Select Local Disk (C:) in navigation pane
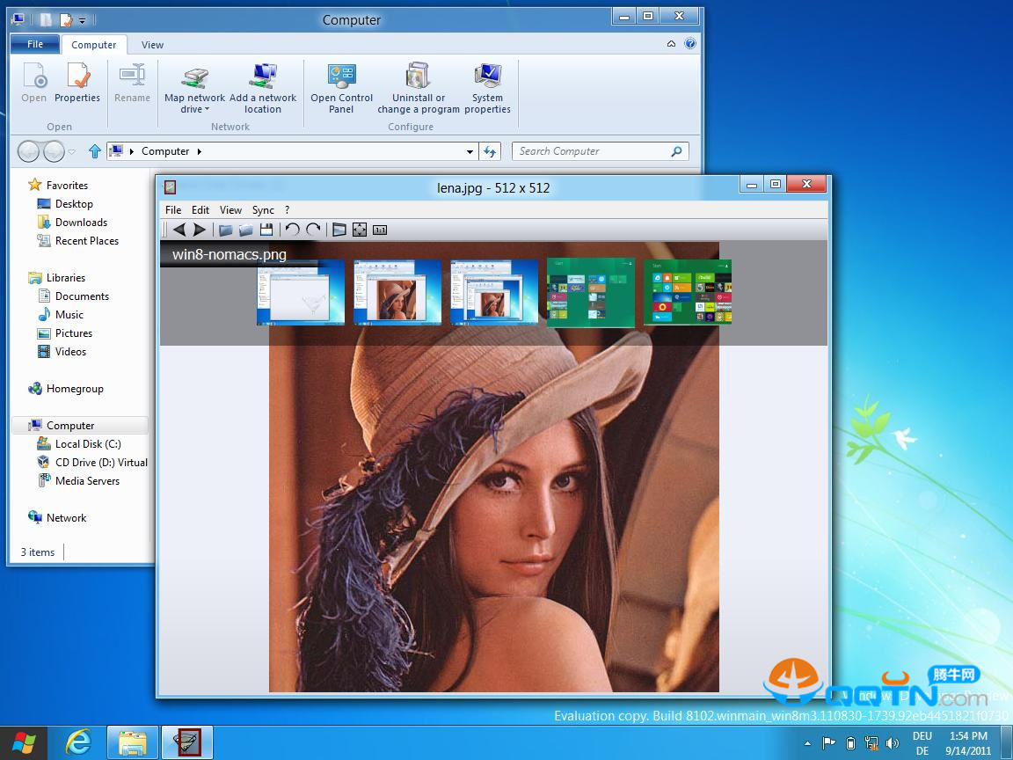Screen dimensions: 1013x760 (x=88, y=444)
